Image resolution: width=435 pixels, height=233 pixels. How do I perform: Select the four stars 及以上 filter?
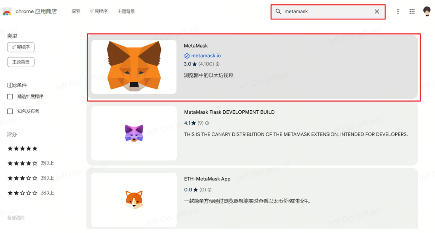point(31,163)
